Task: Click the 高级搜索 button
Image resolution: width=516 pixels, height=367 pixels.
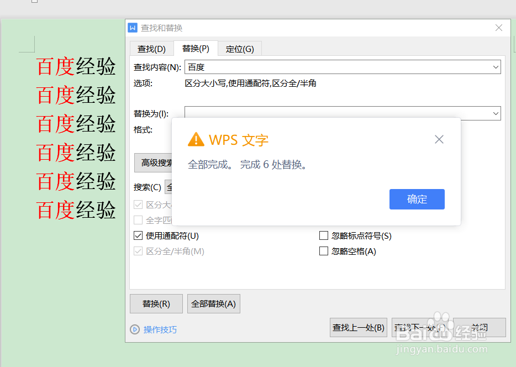Action: pyautogui.click(x=154, y=162)
